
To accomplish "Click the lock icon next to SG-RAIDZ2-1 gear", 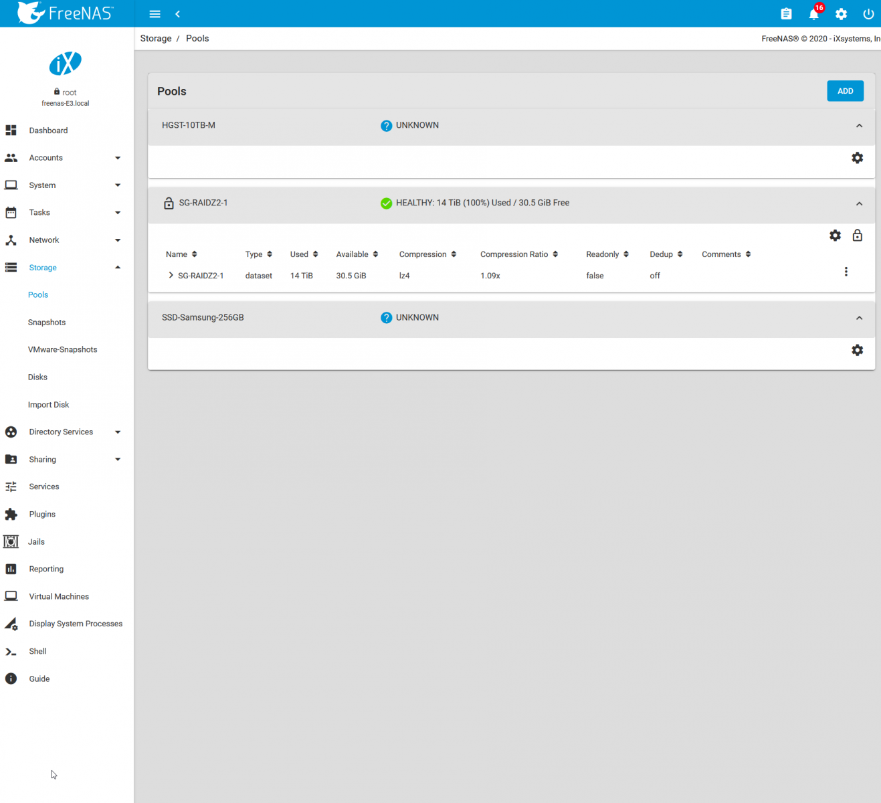I will [857, 236].
